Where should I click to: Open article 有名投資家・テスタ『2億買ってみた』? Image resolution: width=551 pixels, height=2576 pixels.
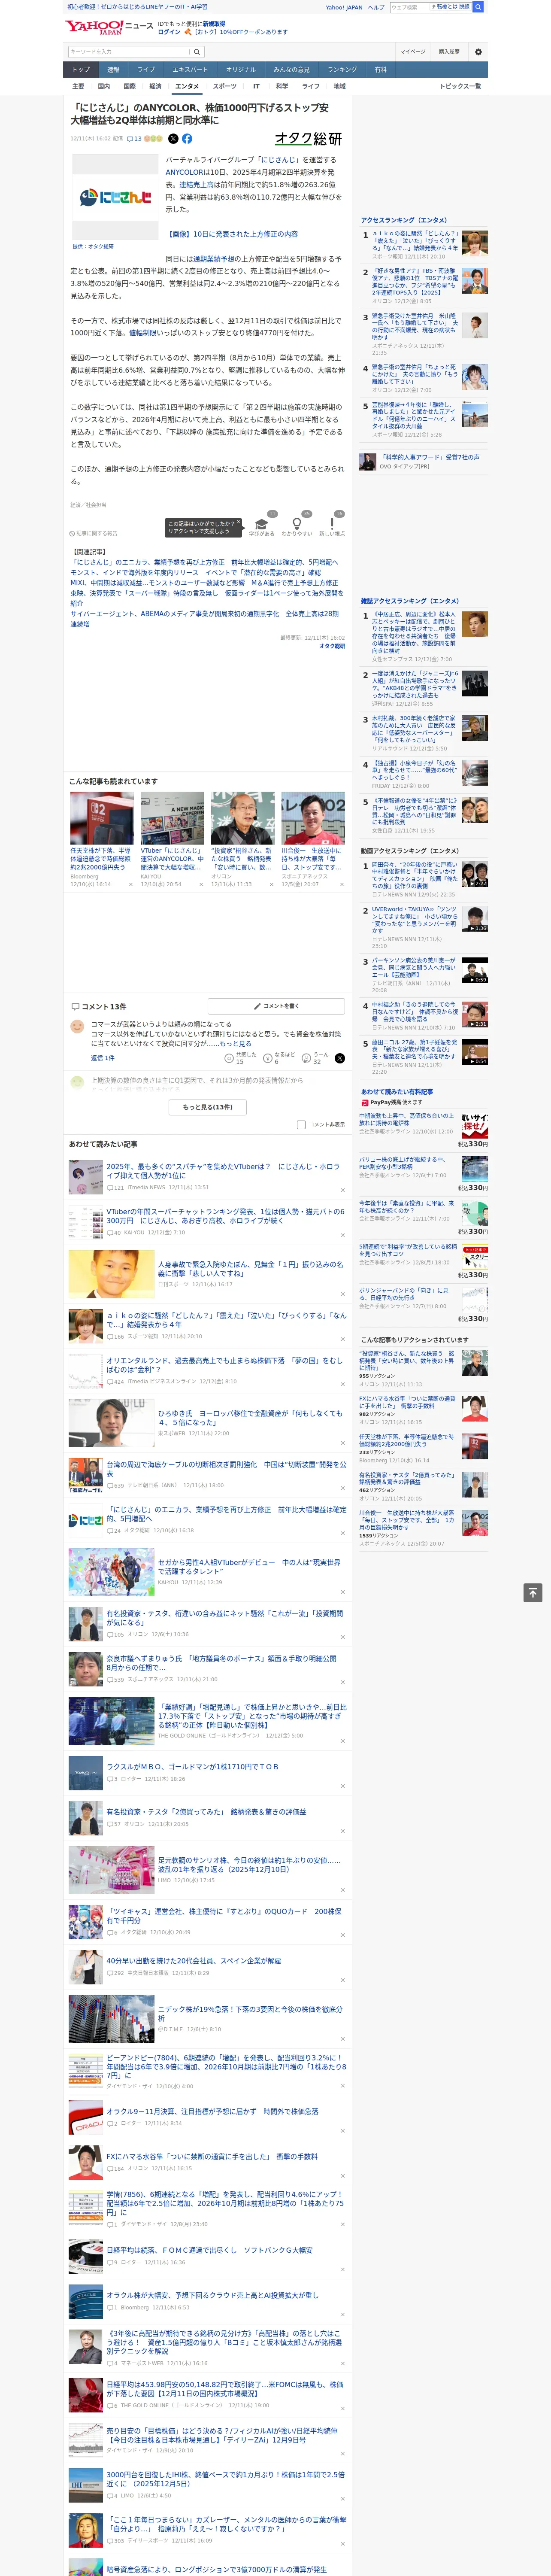point(206,1812)
